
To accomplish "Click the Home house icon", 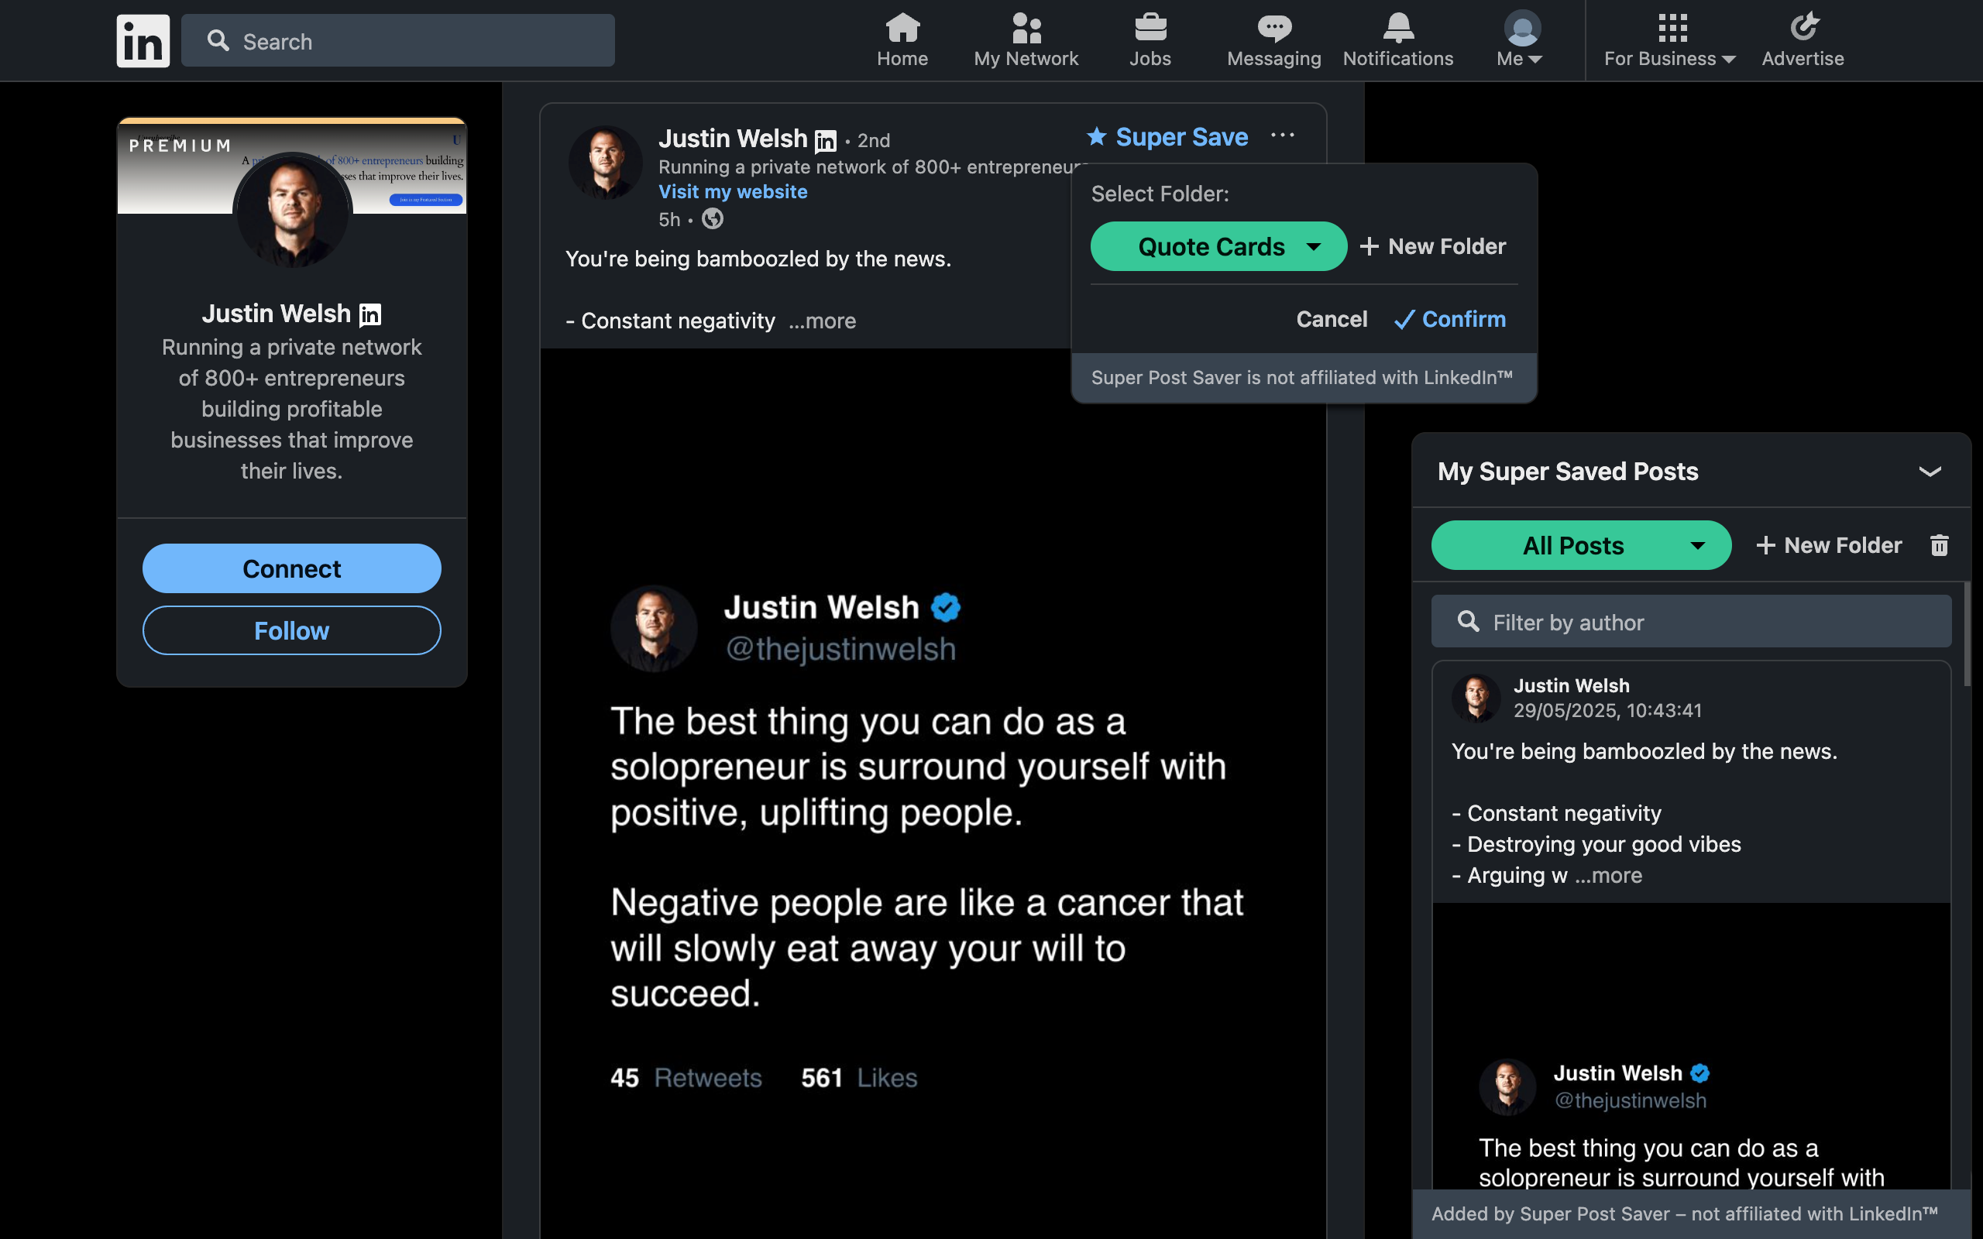I will click(902, 27).
